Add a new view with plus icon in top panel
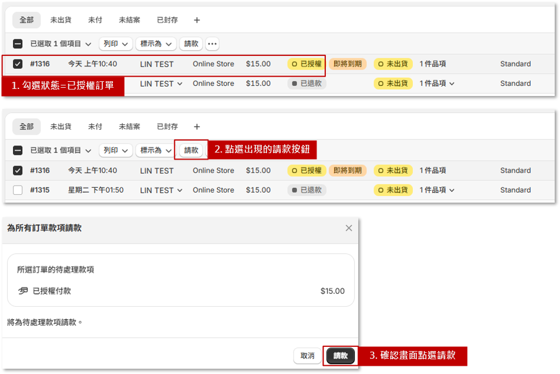This screenshot has width=560, height=374. pyautogui.click(x=197, y=20)
